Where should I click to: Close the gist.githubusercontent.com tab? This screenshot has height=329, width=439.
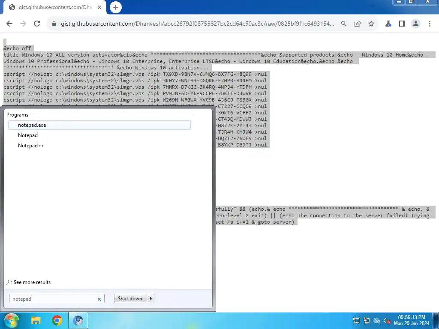tap(99, 8)
